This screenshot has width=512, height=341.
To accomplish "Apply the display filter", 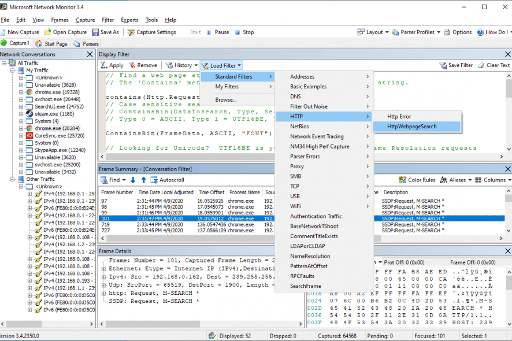I will pos(112,65).
